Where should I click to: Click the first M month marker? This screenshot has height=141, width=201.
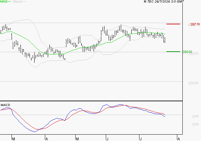point(13,139)
